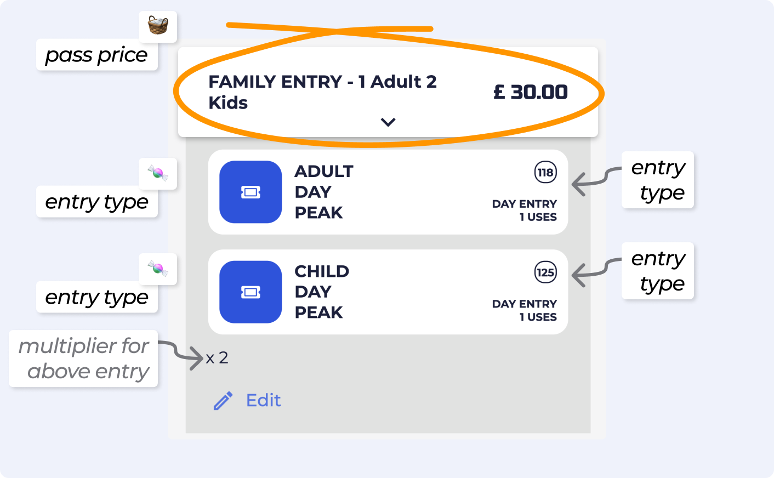
Task: Select the CHILD DAY PEAK entry name
Action: (322, 292)
